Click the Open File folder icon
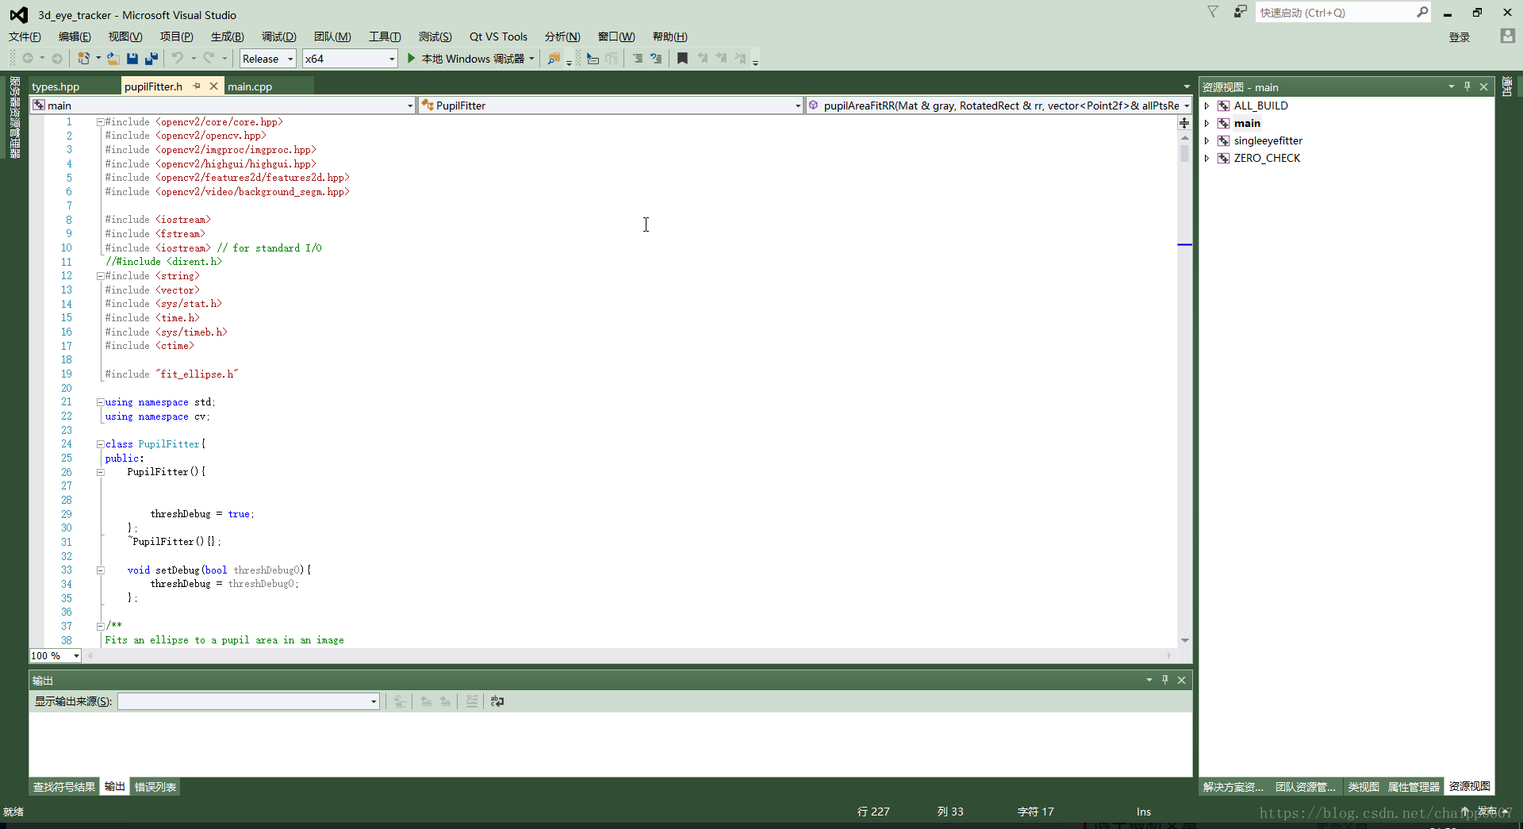Screen dimensions: 1523x829 click(x=113, y=59)
